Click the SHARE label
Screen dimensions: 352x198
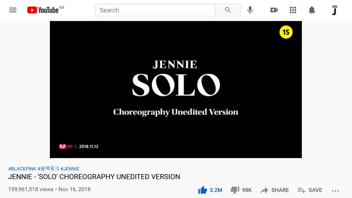point(280,190)
